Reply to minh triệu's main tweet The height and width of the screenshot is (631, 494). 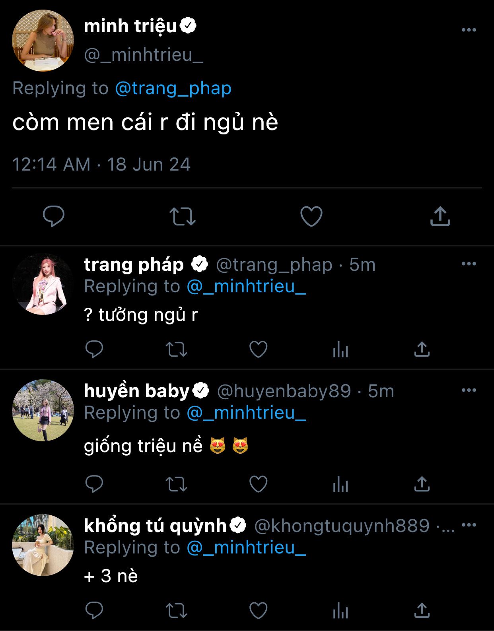click(53, 216)
